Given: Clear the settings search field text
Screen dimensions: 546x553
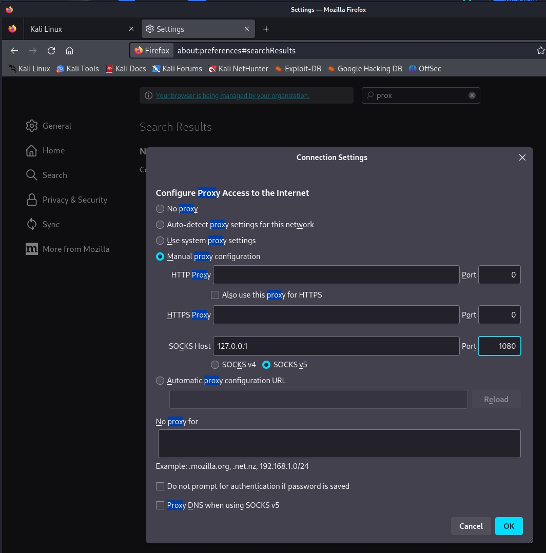Looking at the screenshot, I should coord(472,95).
